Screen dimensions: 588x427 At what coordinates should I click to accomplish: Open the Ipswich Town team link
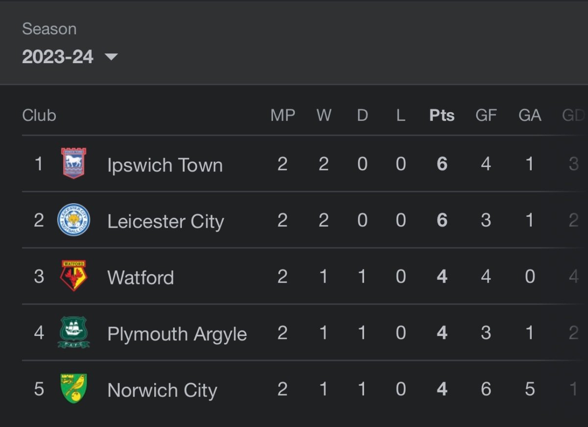click(165, 165)
